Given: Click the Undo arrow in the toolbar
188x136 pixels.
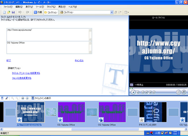Looking at the screenshot, I should (19, 12).
